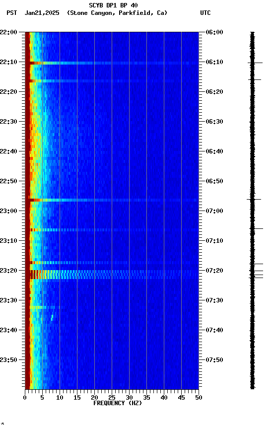
Task: Click the 45 Hz frequency tick label
Action: [181, 398]
